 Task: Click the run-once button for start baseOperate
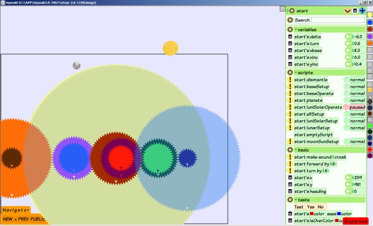290,94
